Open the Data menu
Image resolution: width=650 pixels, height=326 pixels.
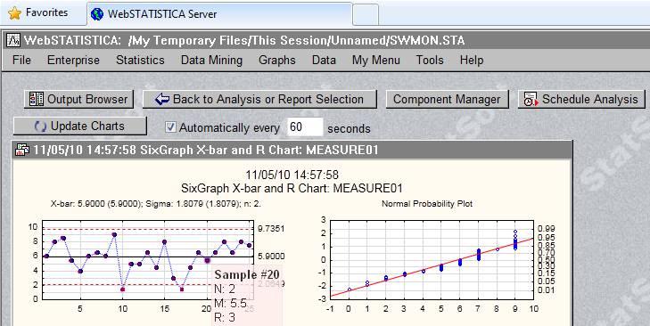point(324,60)
